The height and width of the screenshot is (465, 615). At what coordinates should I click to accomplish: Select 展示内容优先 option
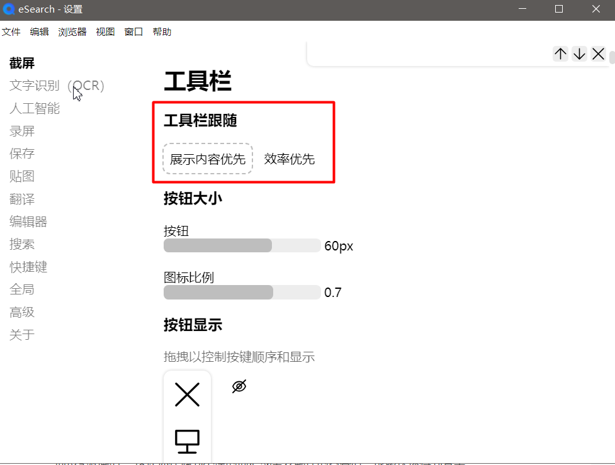click(208, 158)
